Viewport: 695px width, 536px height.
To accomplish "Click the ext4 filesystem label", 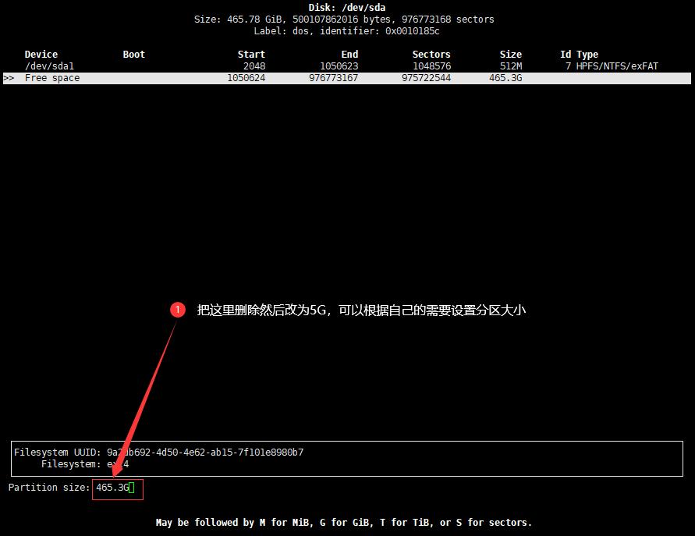I will tap(117, 463).
